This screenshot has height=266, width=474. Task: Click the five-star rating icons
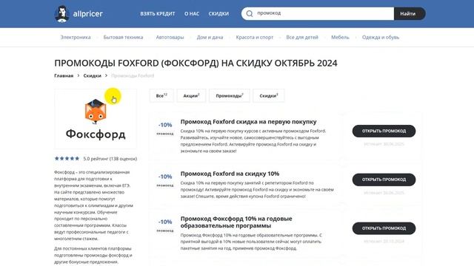pyautogui.click(x=67, y=158)
